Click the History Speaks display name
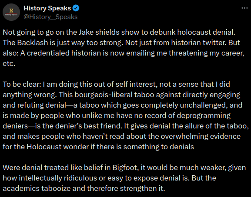 [47, 8]
